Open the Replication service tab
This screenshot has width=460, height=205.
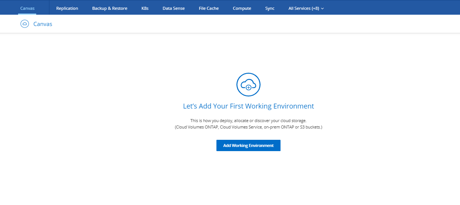point(67,8)
